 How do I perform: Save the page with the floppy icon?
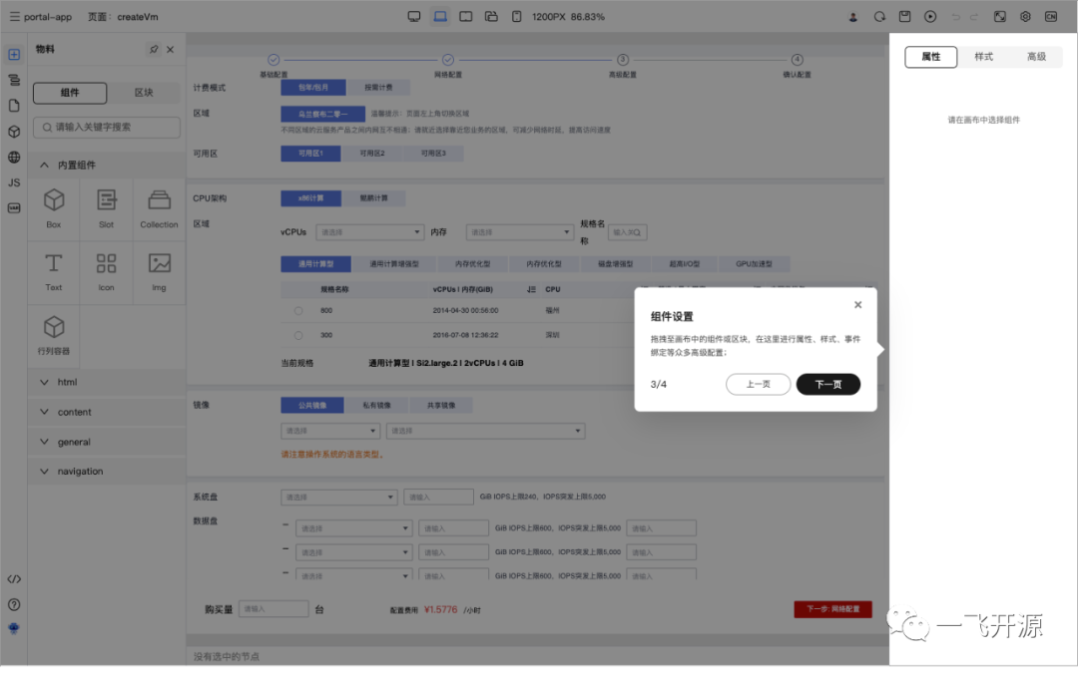[904, 17]
